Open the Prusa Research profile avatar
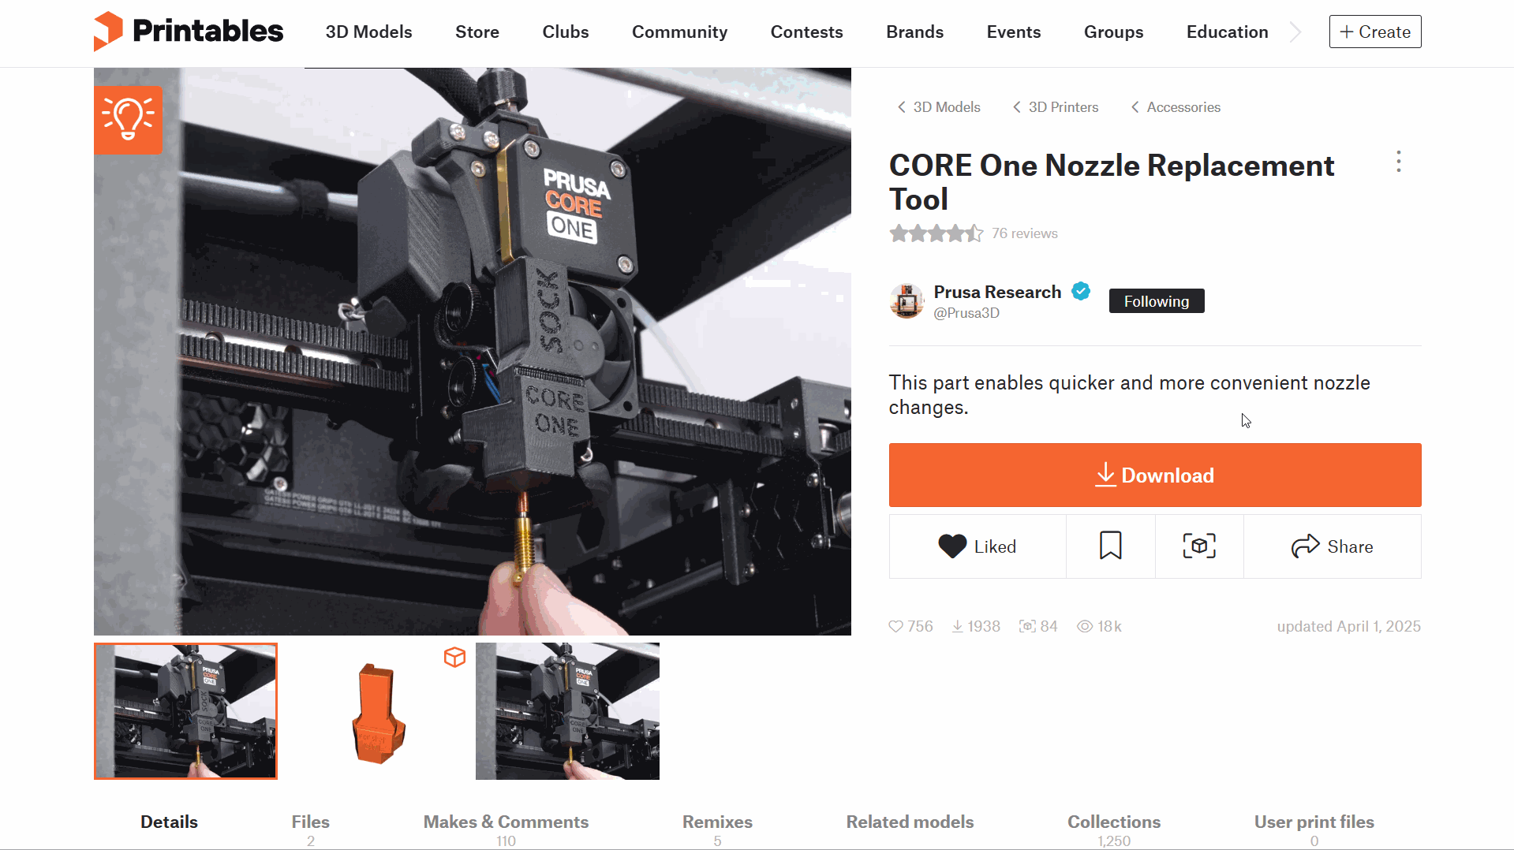This screenshot has width=1514, height=850. [x=907, y=301]
